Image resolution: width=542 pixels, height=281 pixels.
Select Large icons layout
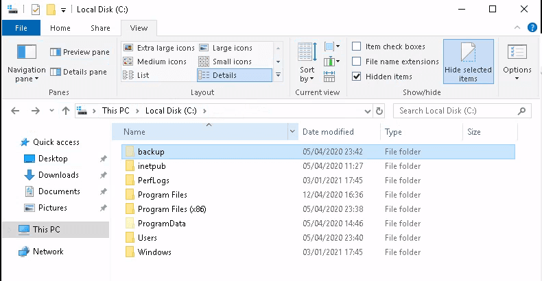226,48
